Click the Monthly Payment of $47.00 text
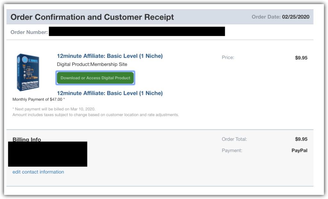328x199 pixels. [38, 99]
